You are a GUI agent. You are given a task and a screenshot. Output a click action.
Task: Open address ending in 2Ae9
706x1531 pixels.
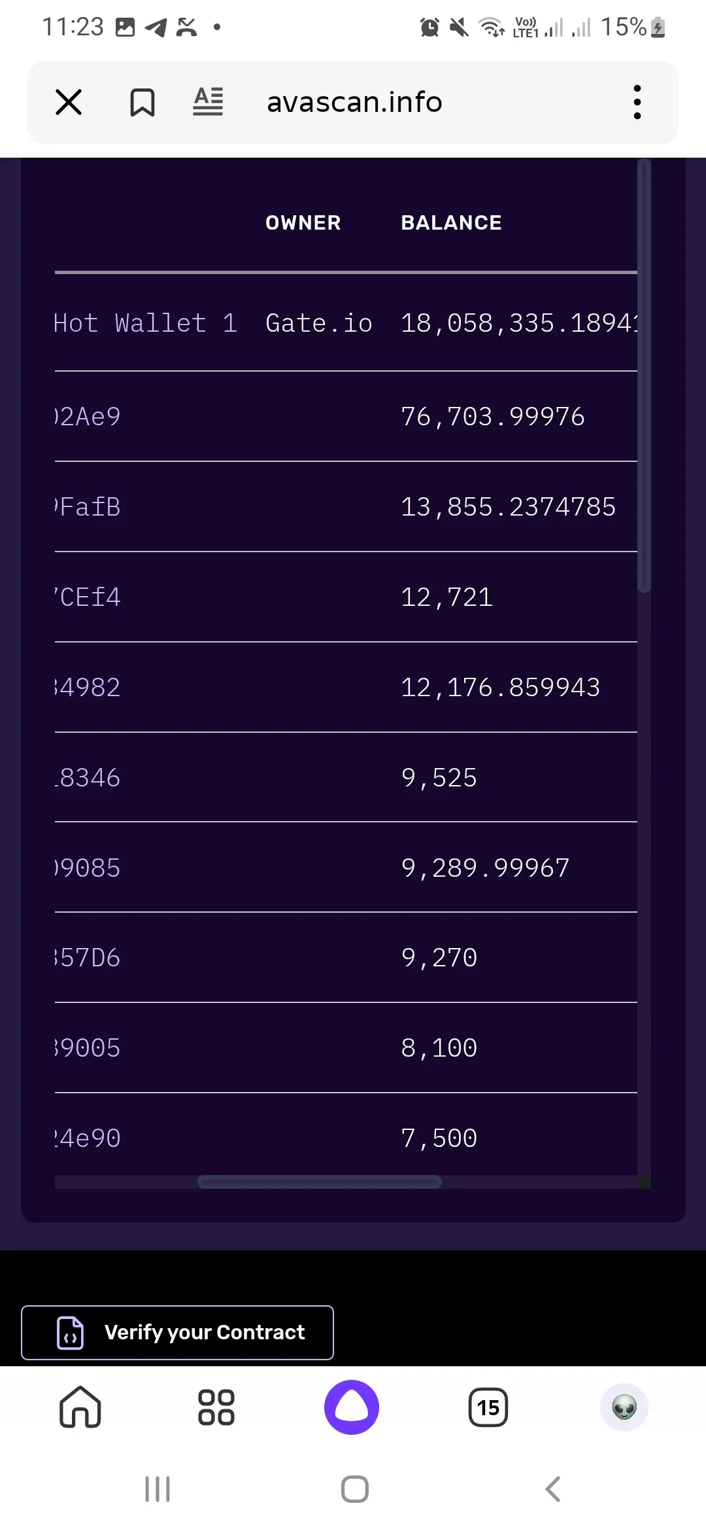tap(88, 417)
